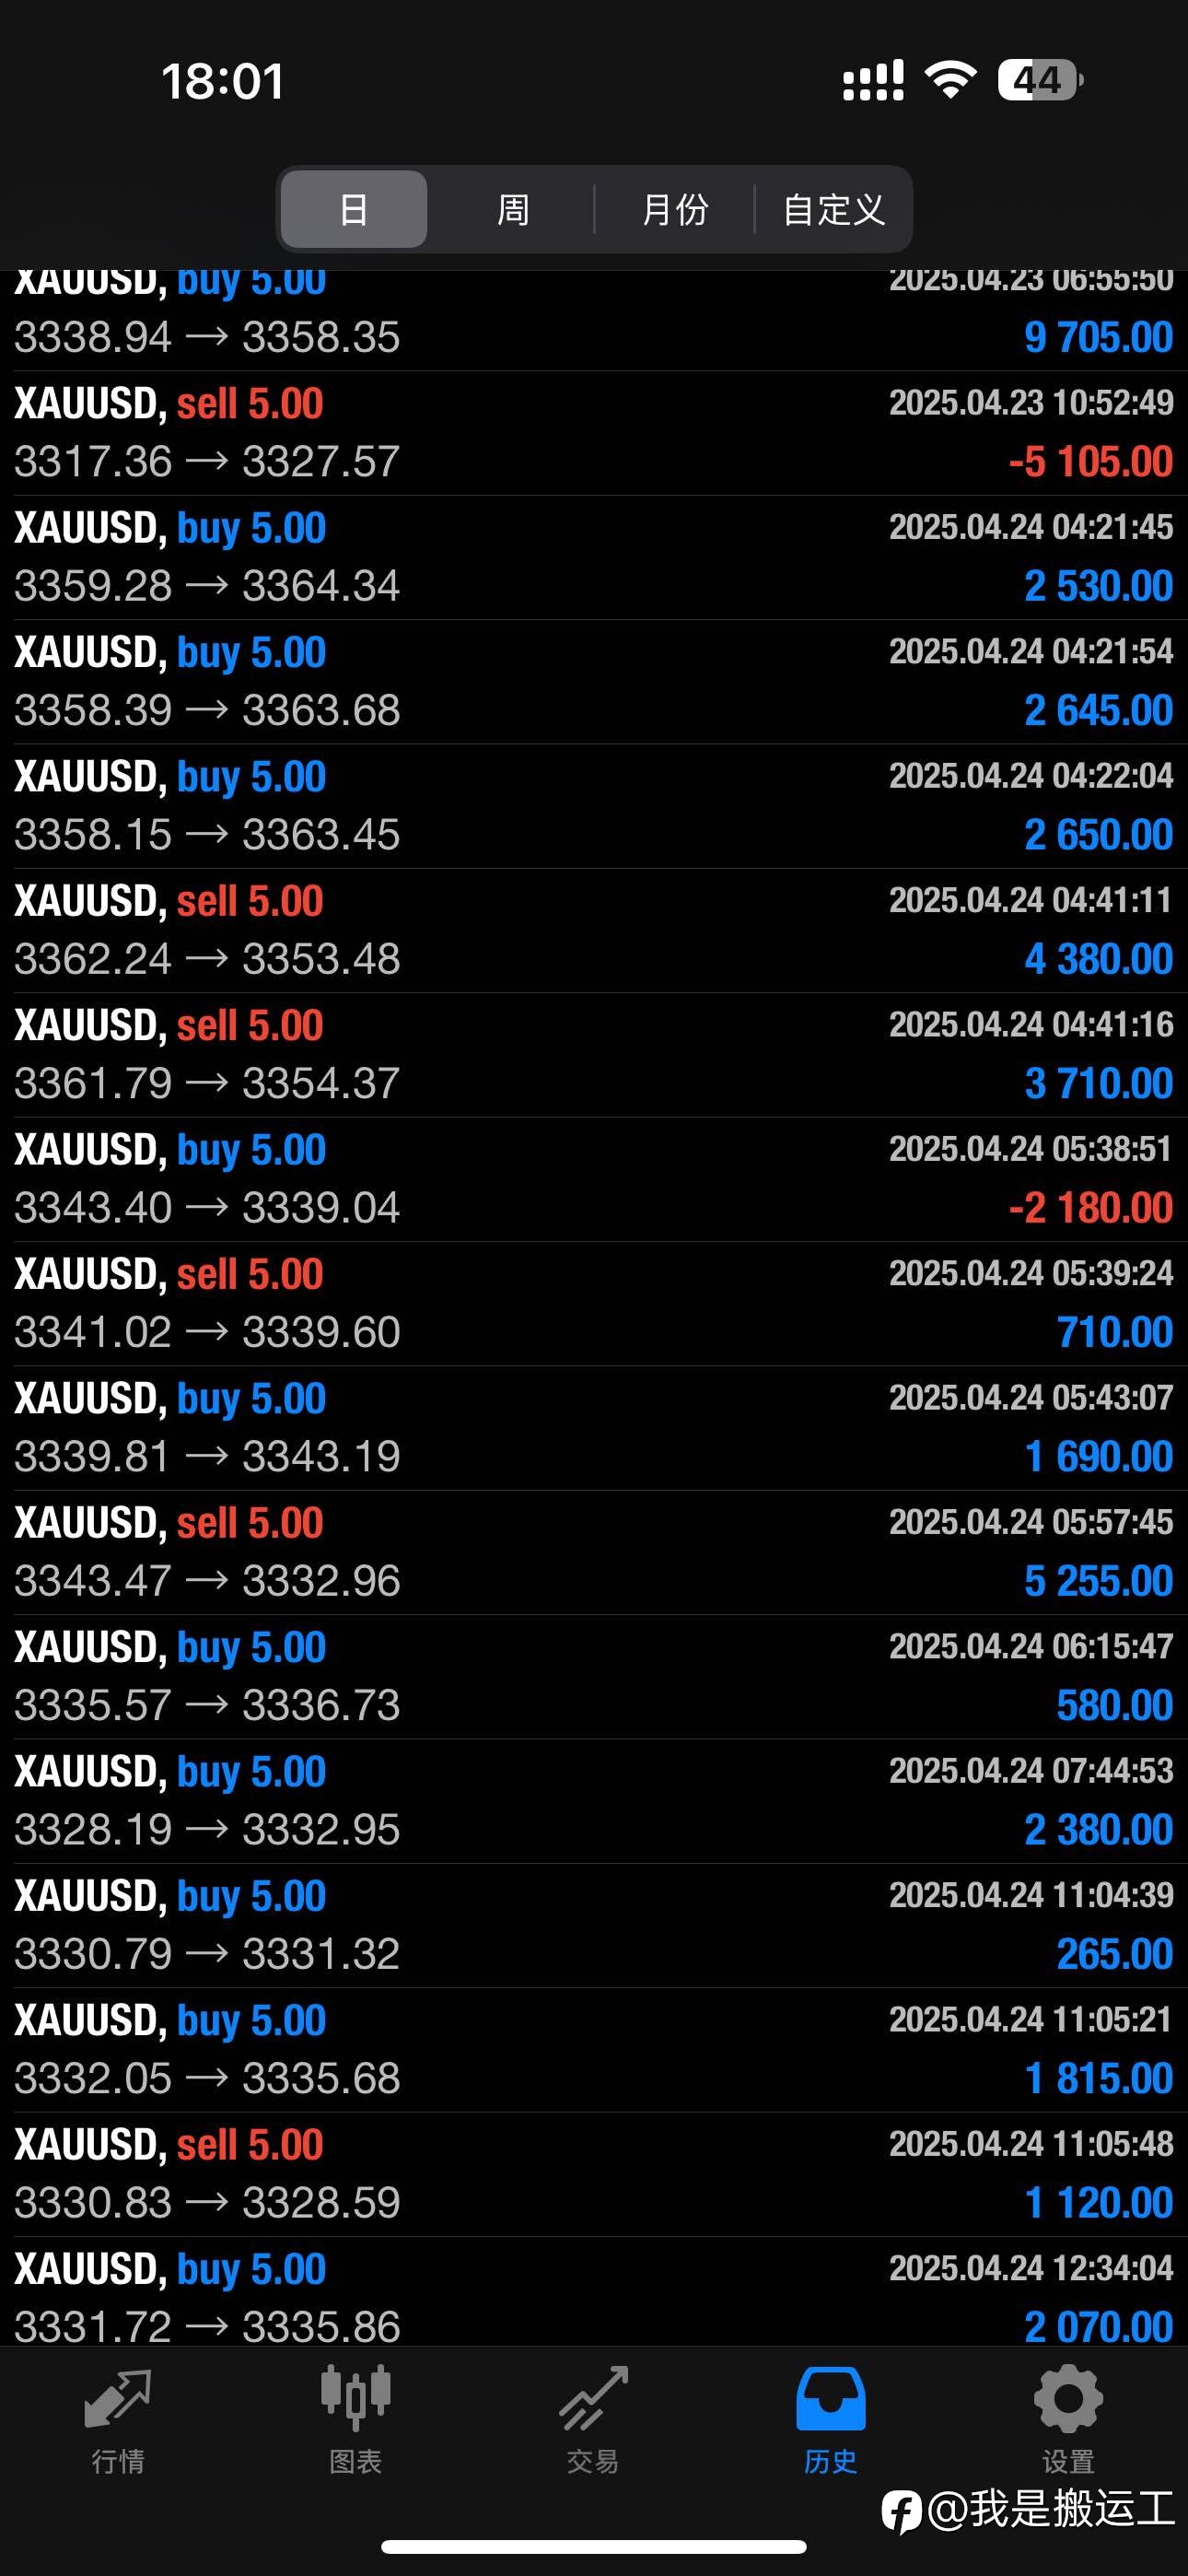The height and width of the screenshot is (2576, 1188).
Task: Open buy trade 3332.05 → 3335.68
Action: click(x=594, y=2050)
